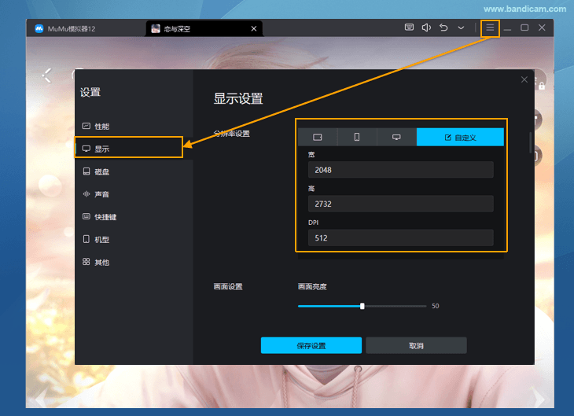574x416 pixels.
Task: Select the phone resolution preset icon
Action: coord(357,138)
